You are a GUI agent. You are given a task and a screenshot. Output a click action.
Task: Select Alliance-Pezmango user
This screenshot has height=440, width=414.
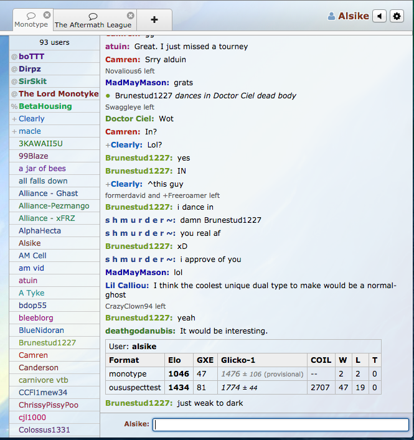click(55, 206)
